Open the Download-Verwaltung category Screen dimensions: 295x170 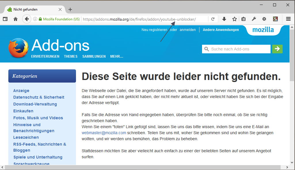(35, 104)
